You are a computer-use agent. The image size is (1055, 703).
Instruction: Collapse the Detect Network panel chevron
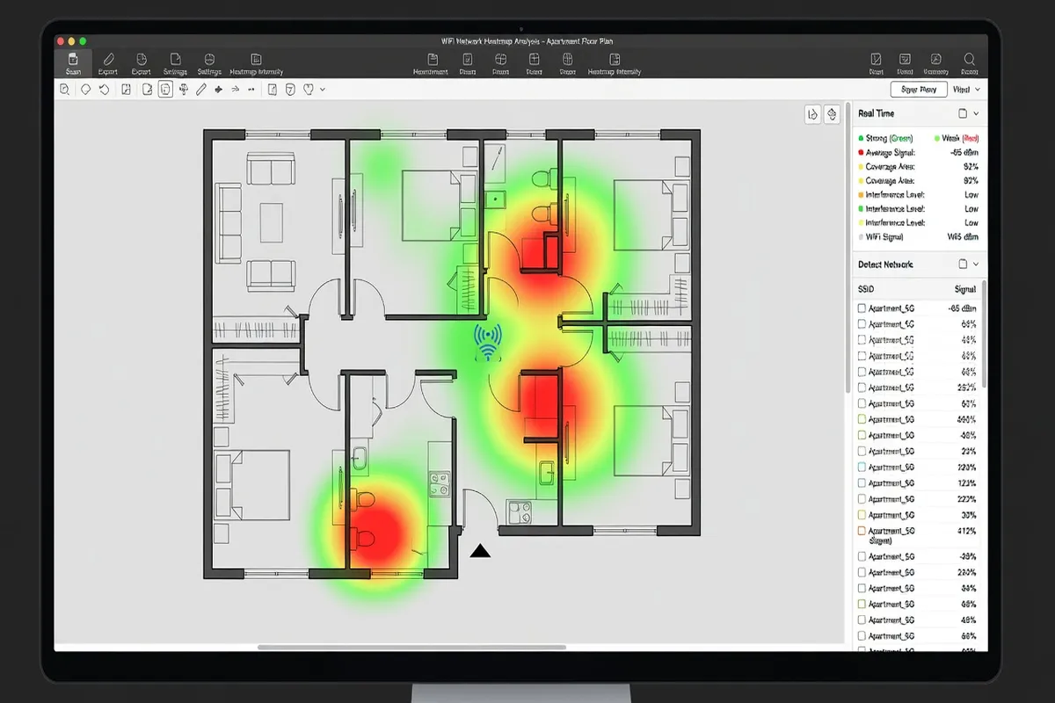click(x=976, y=265)
